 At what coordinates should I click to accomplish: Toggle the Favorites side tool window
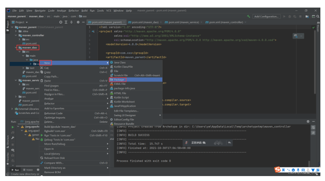click(8, 159)
